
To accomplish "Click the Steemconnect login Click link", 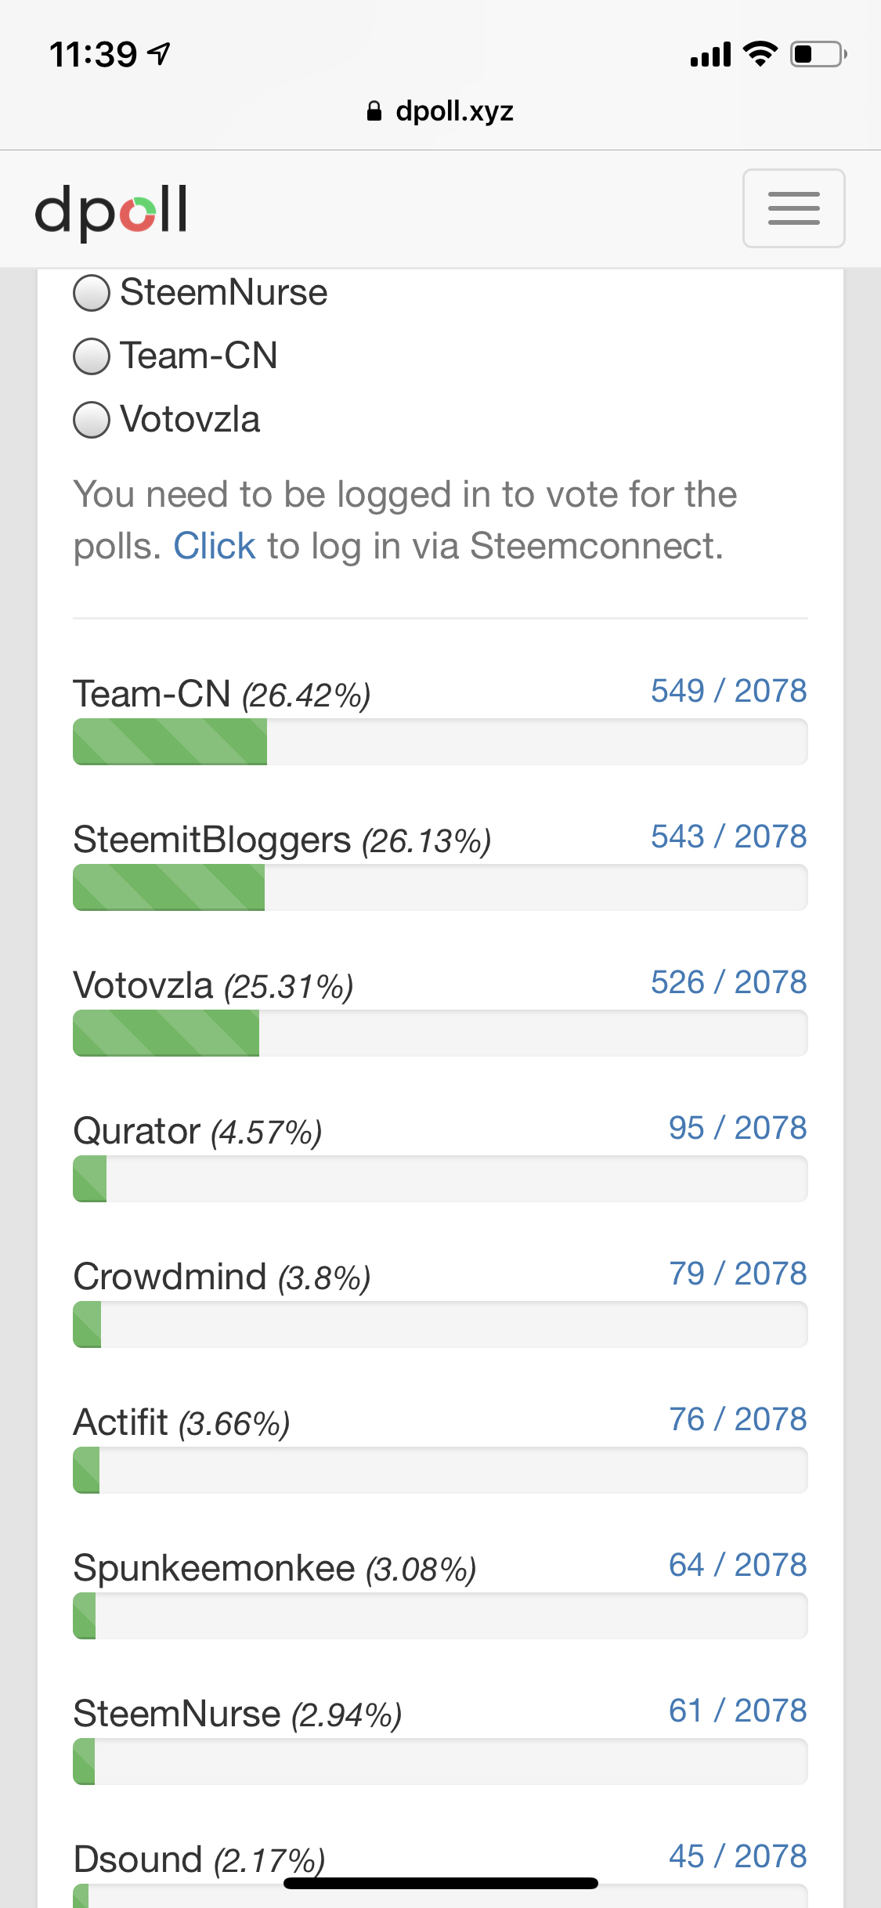I will pyautogui.click(x=214, y=544).
